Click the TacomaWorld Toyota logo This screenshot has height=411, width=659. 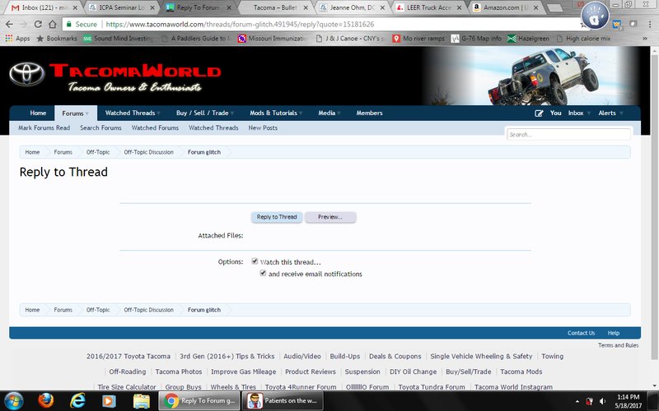tap(27, 74)
